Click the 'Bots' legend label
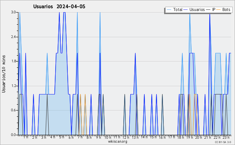This screenshot has height=145, width=235. point(226,9)
